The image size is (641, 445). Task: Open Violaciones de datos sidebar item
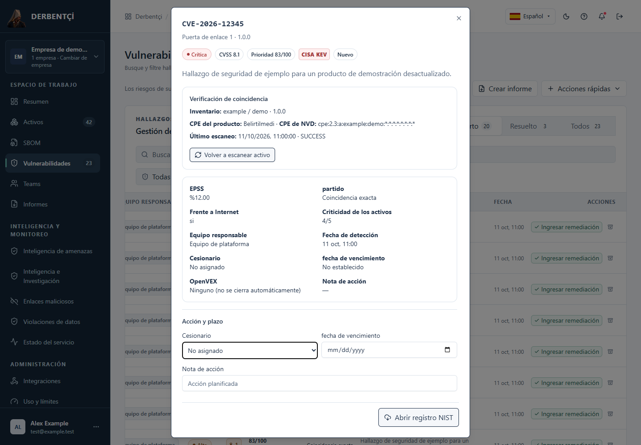(x=53, y=322)
